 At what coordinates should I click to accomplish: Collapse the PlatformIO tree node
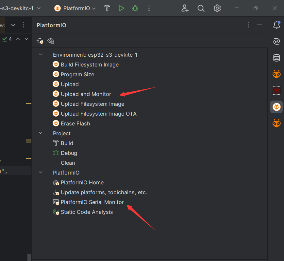(41, 172)
